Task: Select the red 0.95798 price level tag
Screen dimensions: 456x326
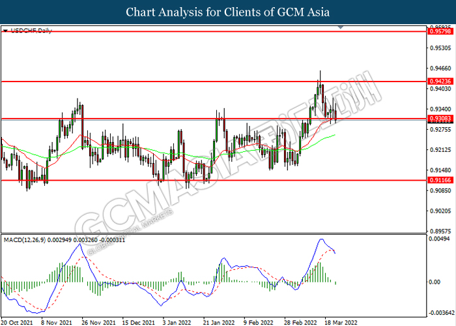Action: pyautogui.click(x=440, y=31)
